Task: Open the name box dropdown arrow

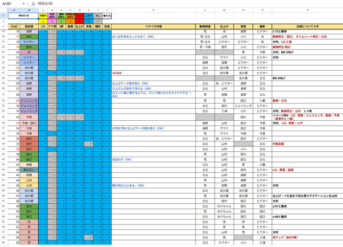Action: [24, 4]
